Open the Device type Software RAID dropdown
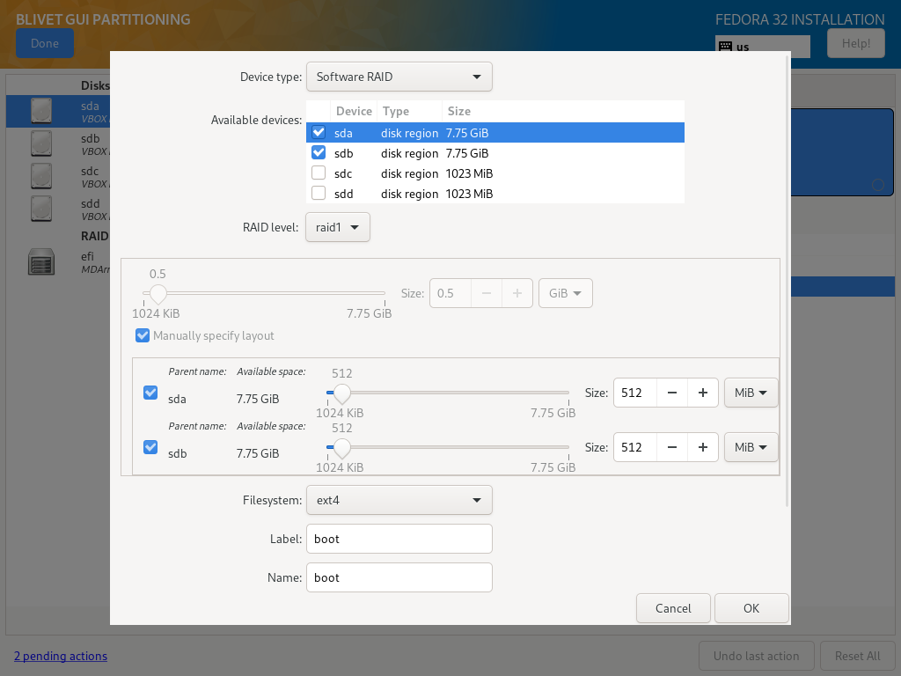The height and width of the screenshot is (676, 901). [x=399, y=77]
